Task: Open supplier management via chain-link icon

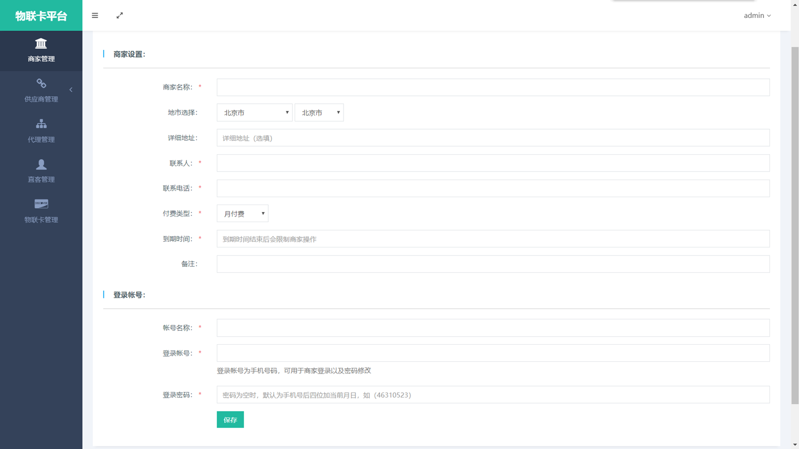Action: coord(41,84)
